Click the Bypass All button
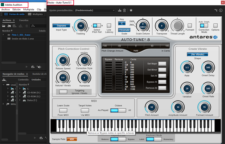The image size is (225, 144). [x=162, y=82]
